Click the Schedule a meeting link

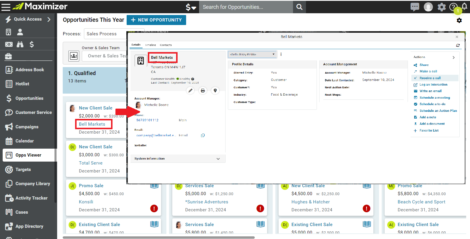coord(435,98)
